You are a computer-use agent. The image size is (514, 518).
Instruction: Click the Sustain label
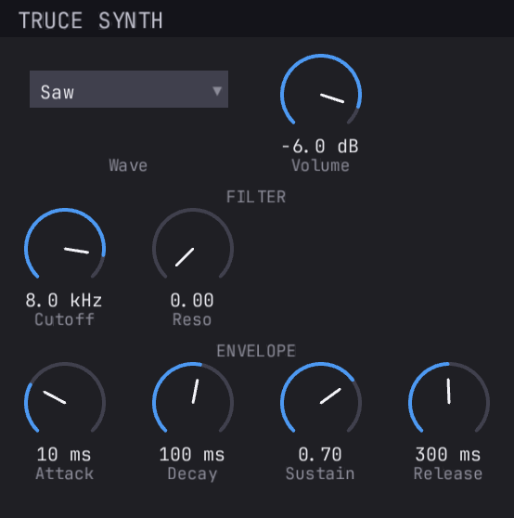click(320, 473)
